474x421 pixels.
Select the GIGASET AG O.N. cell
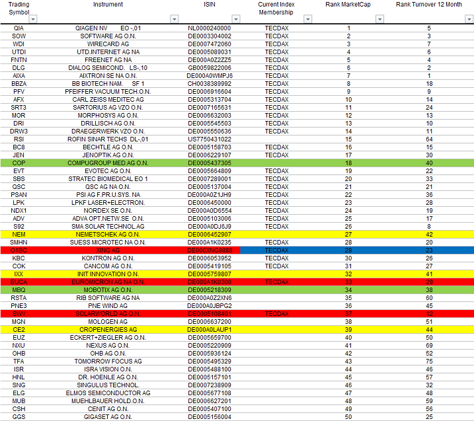pyautogui.click(x=108, y=417)
